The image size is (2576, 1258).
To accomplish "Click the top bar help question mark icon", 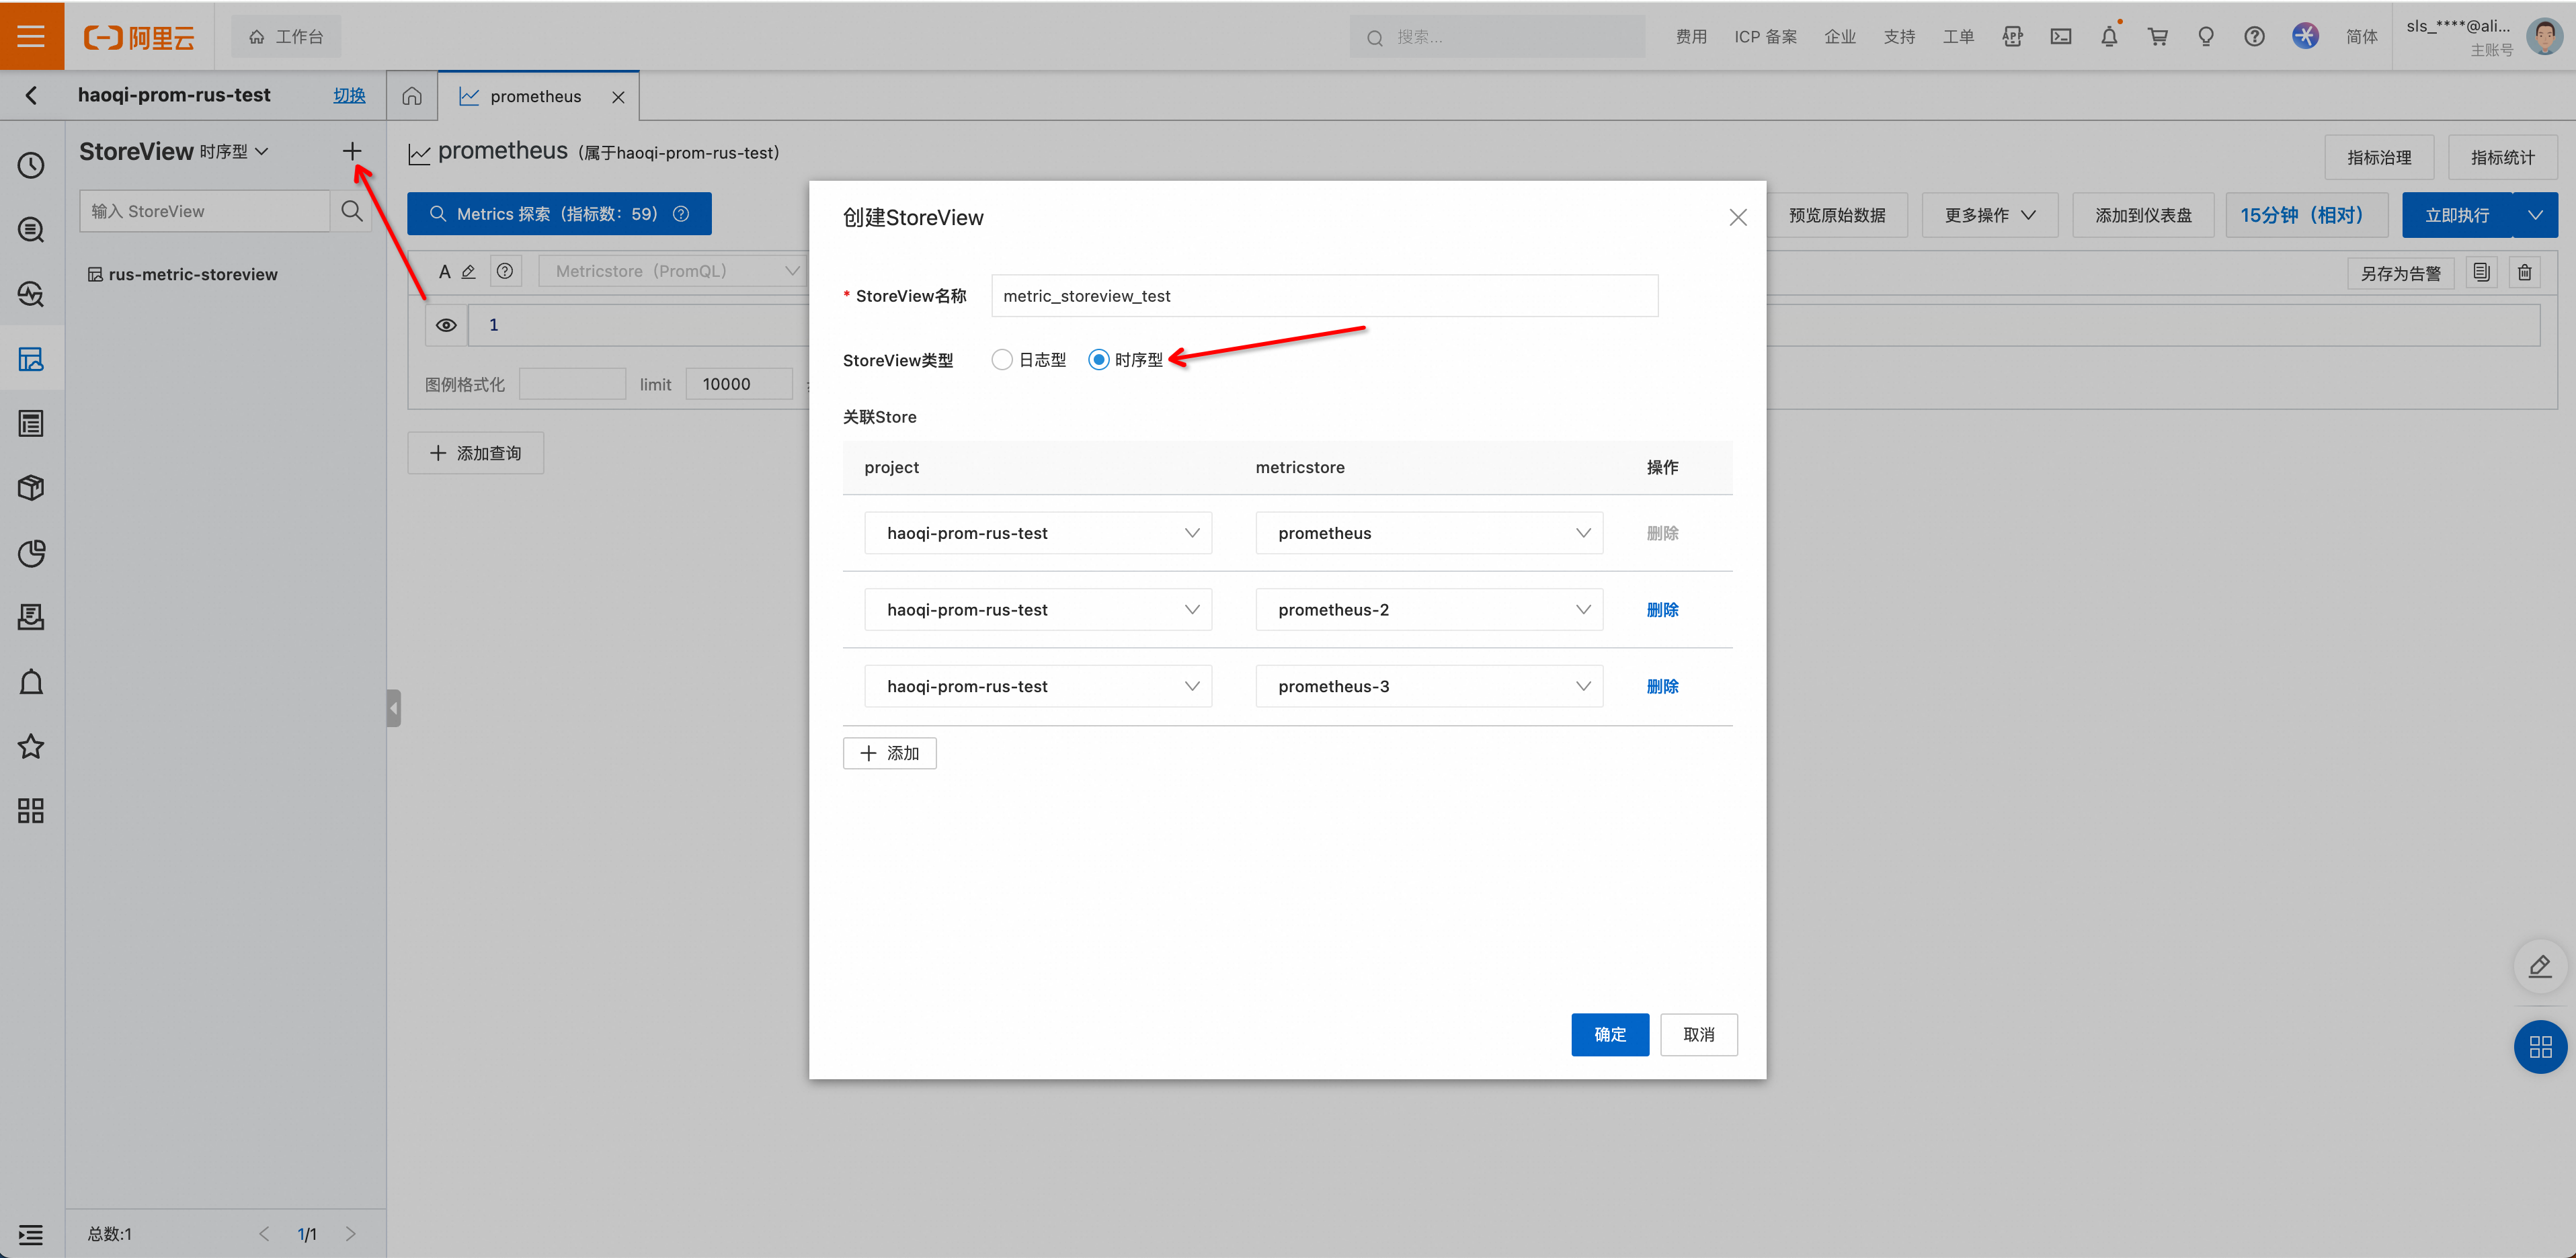I will 2254,37.
